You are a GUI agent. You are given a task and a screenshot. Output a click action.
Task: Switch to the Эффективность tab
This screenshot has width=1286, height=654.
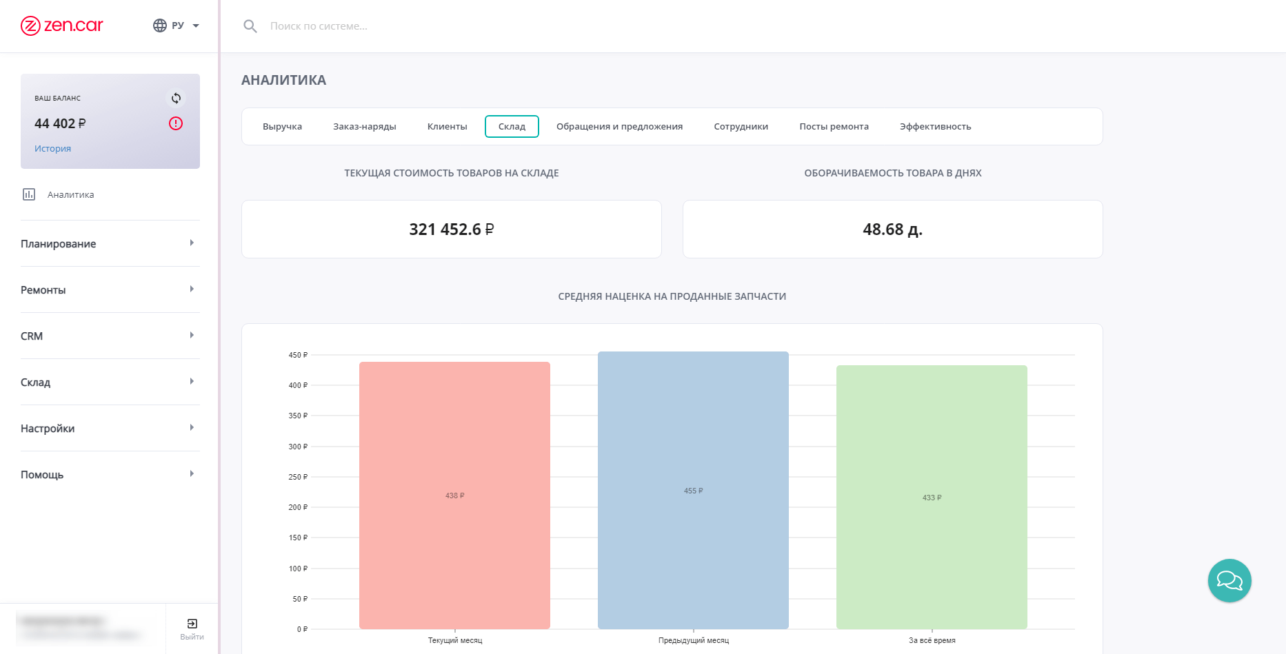[935, 127]
